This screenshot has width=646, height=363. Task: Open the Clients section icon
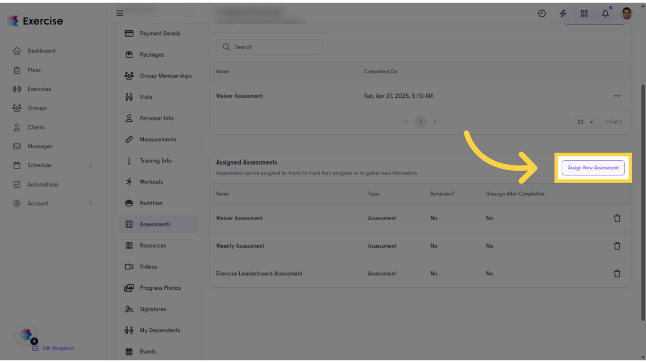tap(17, 127)
